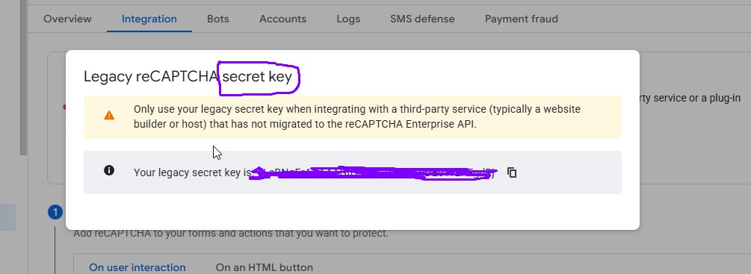Viewport: 751px width, 274px height.
Task: Open the Payment fraud tab
Action: (522, 19)
